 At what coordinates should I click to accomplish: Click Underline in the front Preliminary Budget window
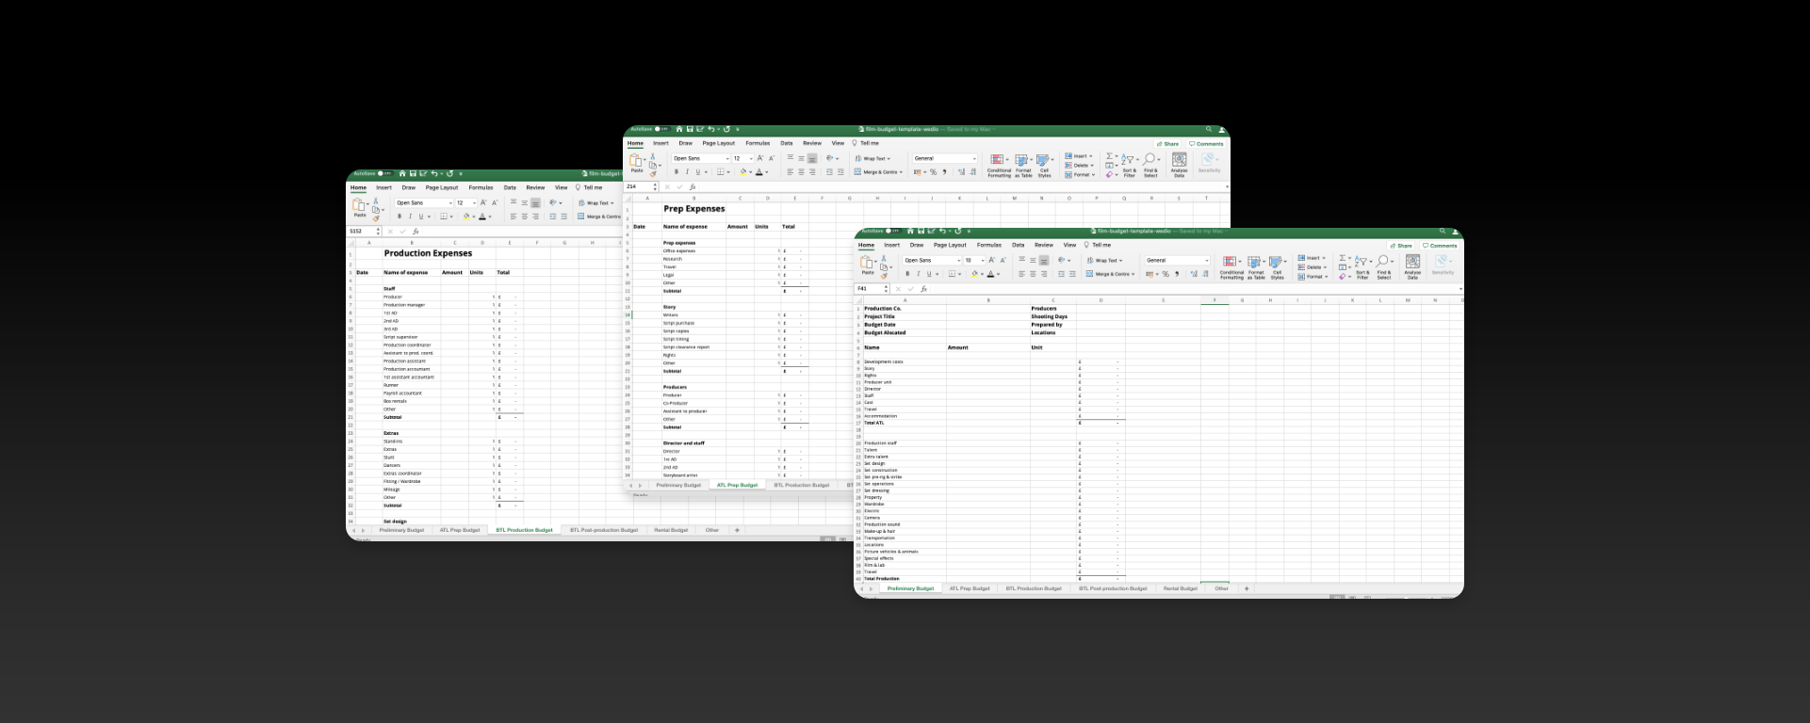click(x=930, y=274)
